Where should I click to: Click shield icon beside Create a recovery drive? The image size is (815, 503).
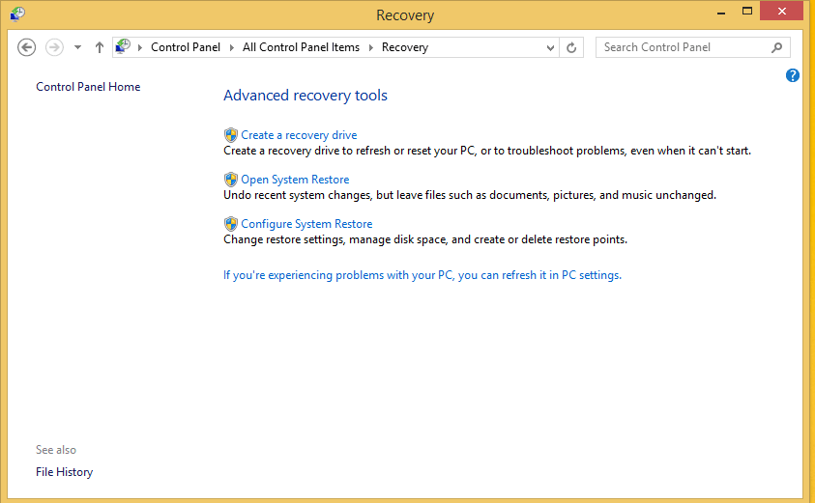pyautogui.click(x=231, y=135)
